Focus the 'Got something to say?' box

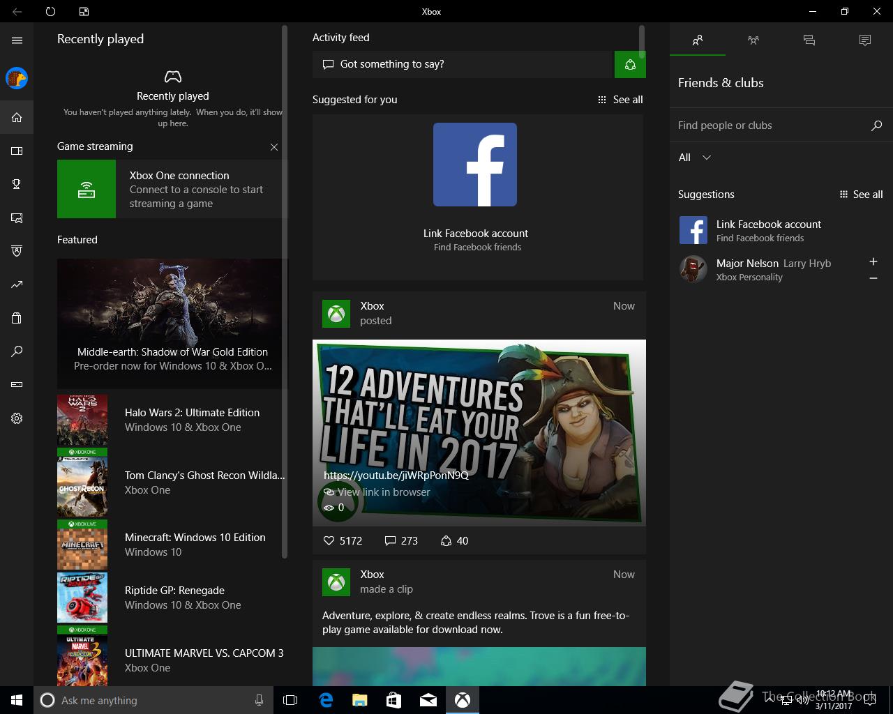pos(463,64)
